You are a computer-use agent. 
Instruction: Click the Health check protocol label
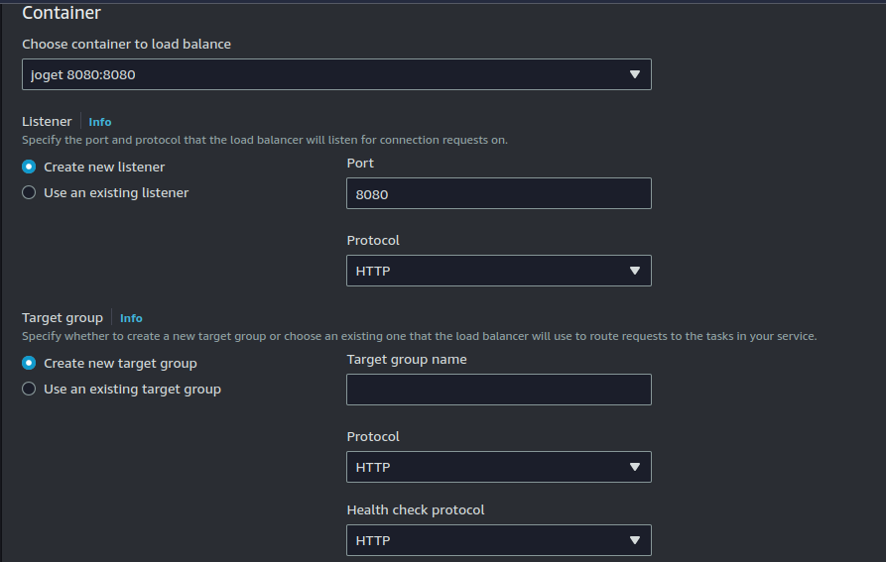pos(416,510)
